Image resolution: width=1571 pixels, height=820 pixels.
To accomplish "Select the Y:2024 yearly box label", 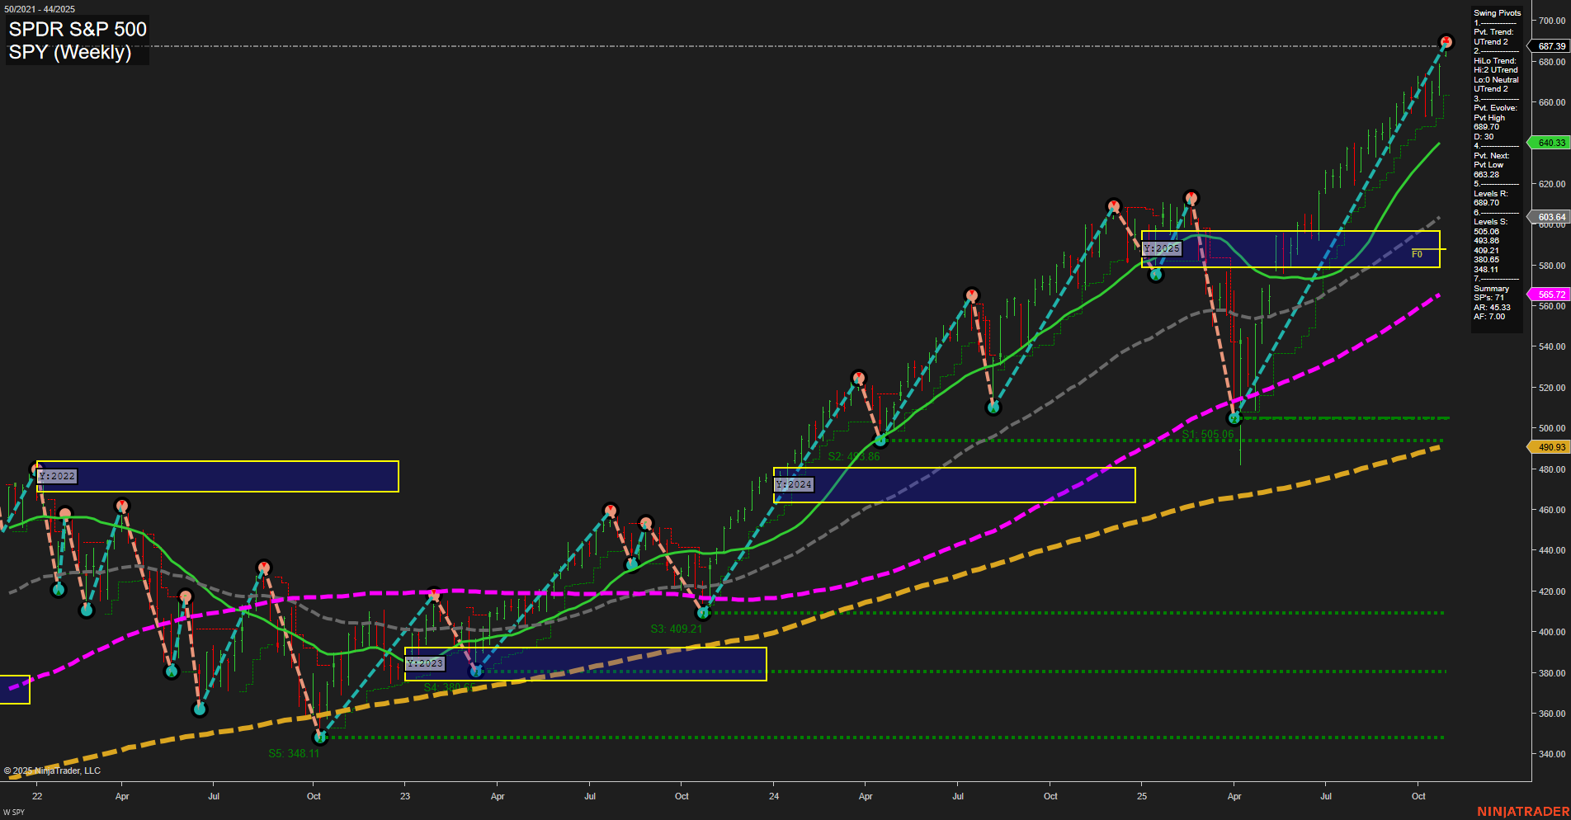I will pyautogui.click(x=793, y=484).
